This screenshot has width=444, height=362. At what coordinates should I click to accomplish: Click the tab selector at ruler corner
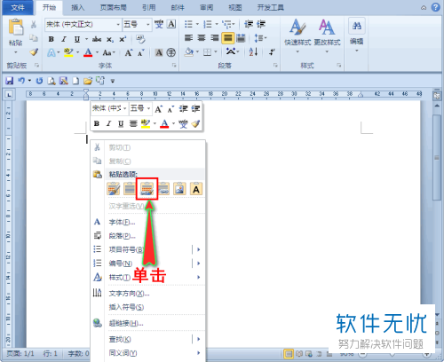[x=9, y=95]
